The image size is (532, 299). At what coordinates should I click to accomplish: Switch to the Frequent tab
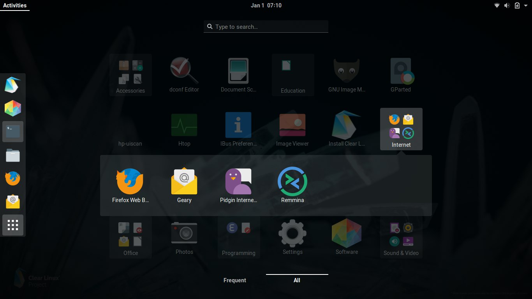[235, 280]
